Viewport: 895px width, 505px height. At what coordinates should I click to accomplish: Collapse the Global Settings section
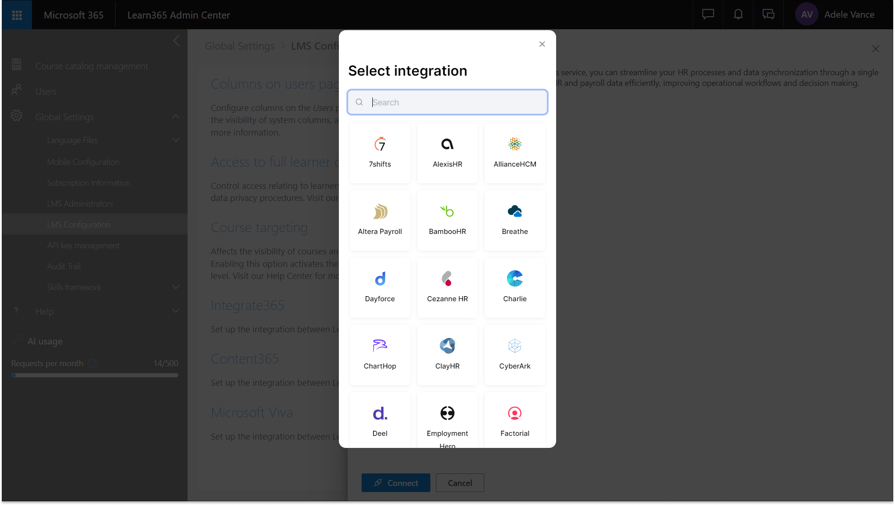(175, 117)
